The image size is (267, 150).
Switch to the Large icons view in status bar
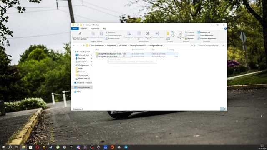[225, 109]
